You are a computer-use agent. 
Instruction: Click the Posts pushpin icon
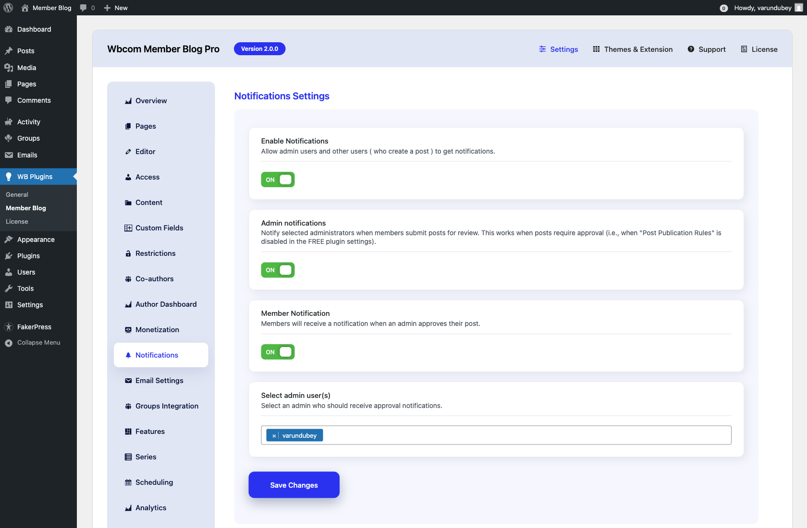click(9, 51)
